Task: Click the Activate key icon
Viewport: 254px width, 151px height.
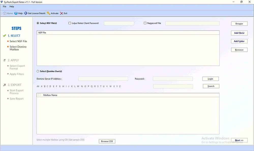Action: pyautogui.click(x=48, y=13)
